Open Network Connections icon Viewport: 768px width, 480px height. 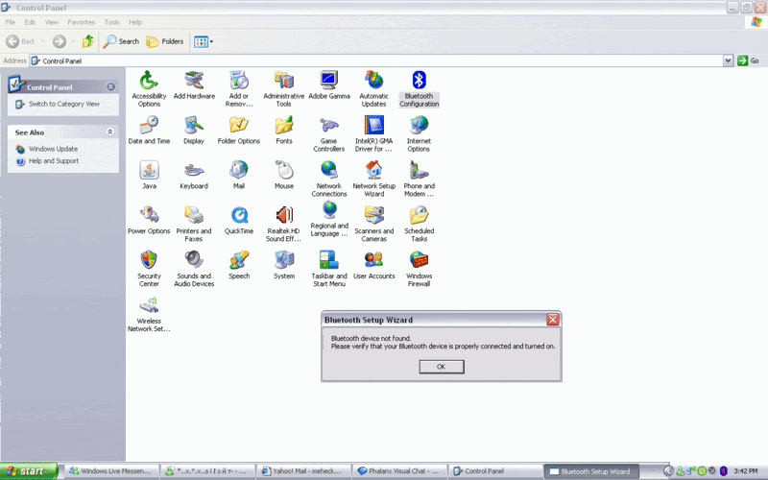pyautogui.click(x=329, y=179)
